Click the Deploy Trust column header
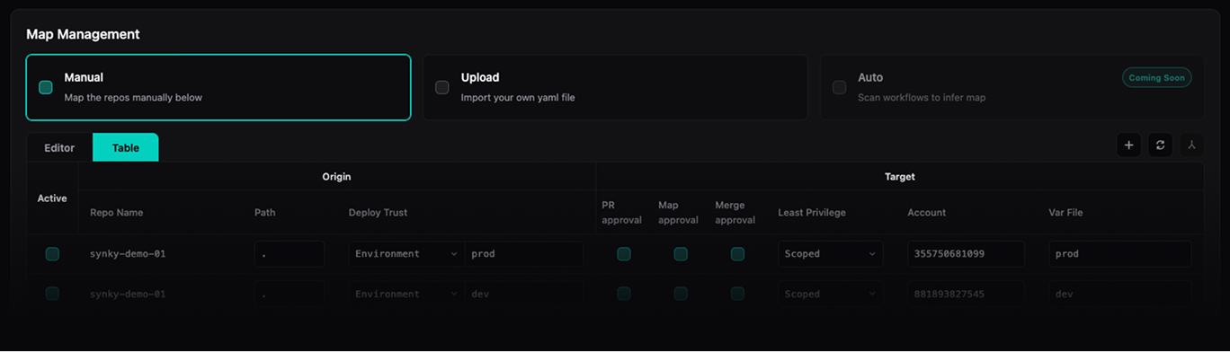The height and width of the screenshot is (352, 1230). [378, 213]
